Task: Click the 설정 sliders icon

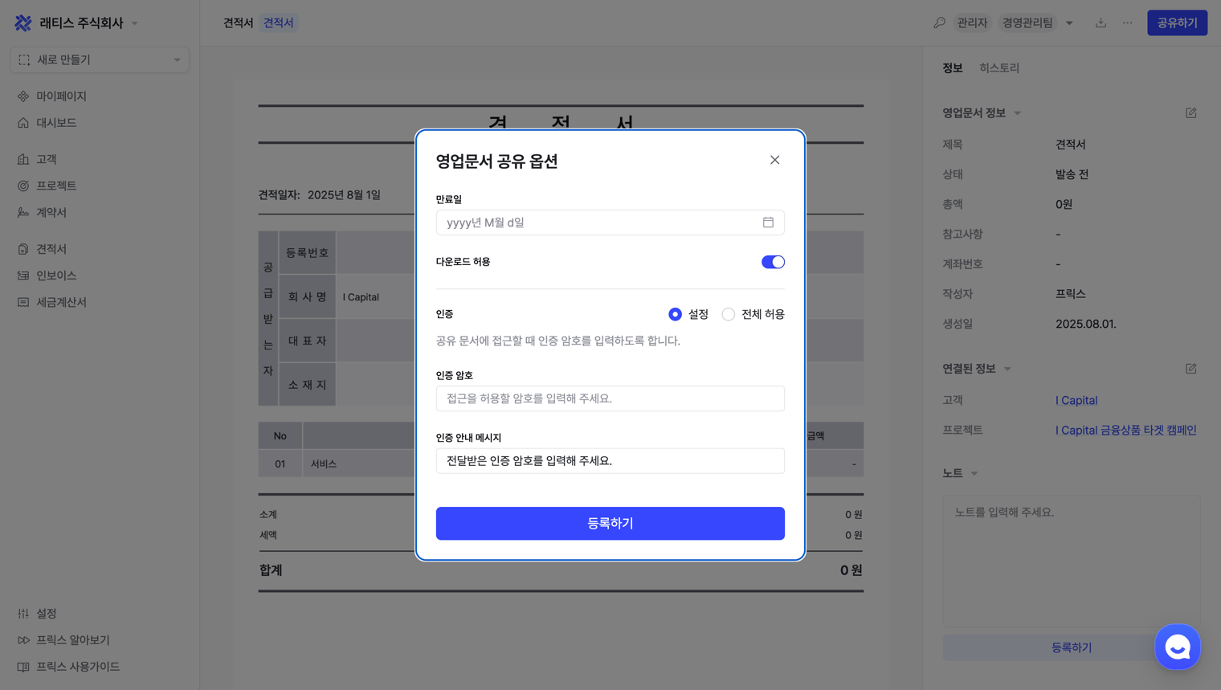Action: 23,614
